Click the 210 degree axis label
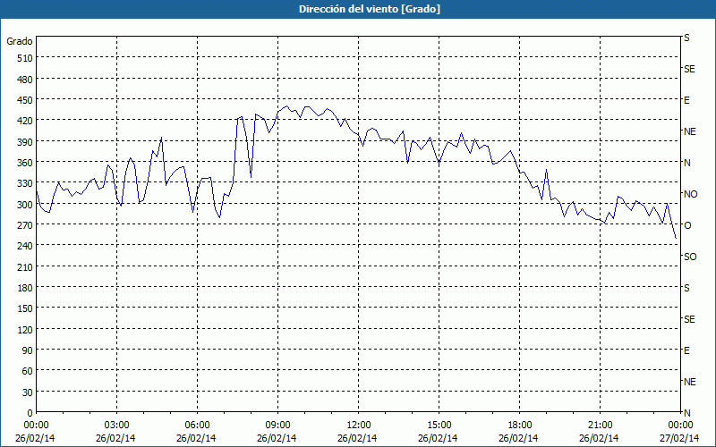Image resolution: width=716 pixels, height=447 pixels. coord(25,266)
